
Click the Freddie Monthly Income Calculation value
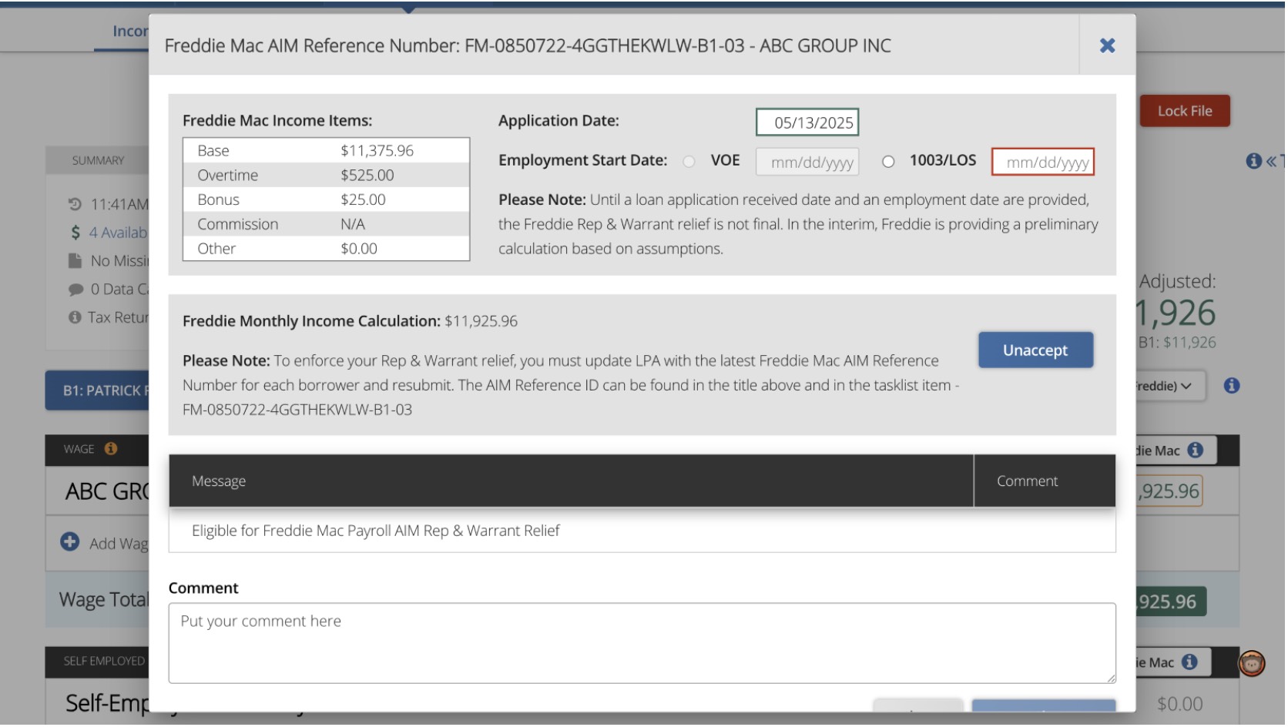point(482,322)
